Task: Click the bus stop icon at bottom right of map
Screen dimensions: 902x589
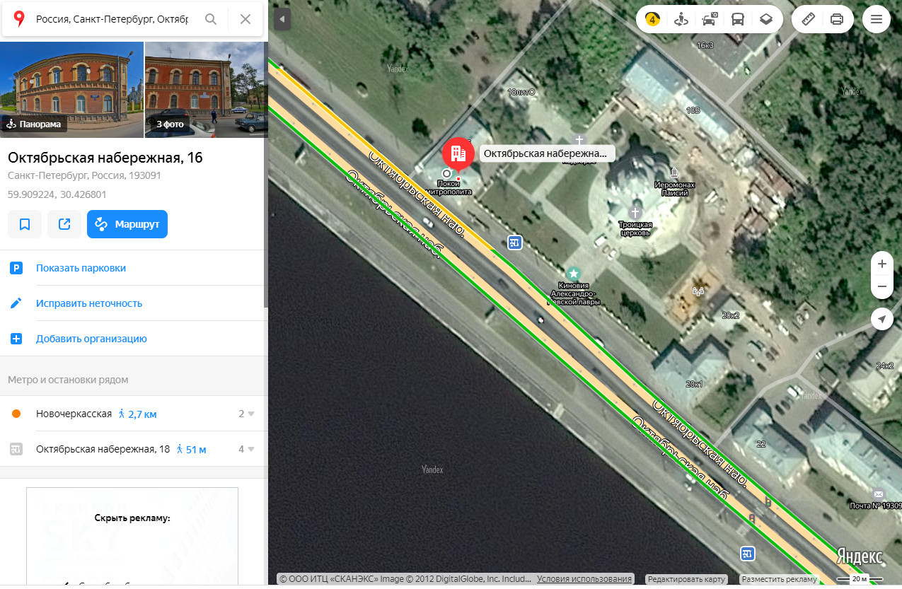Action: click(747, 553)
